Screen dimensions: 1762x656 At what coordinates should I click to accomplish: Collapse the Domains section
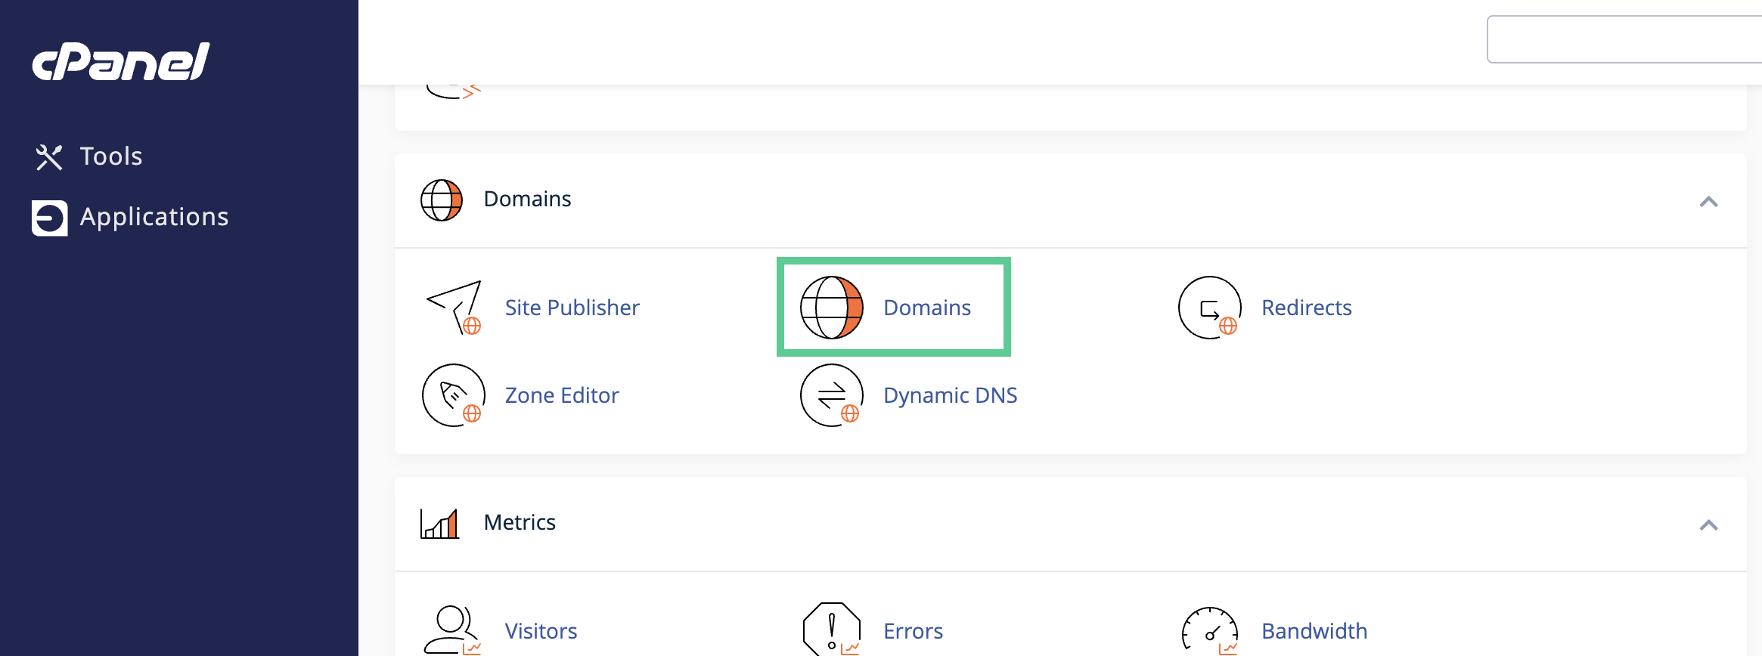1708,202
